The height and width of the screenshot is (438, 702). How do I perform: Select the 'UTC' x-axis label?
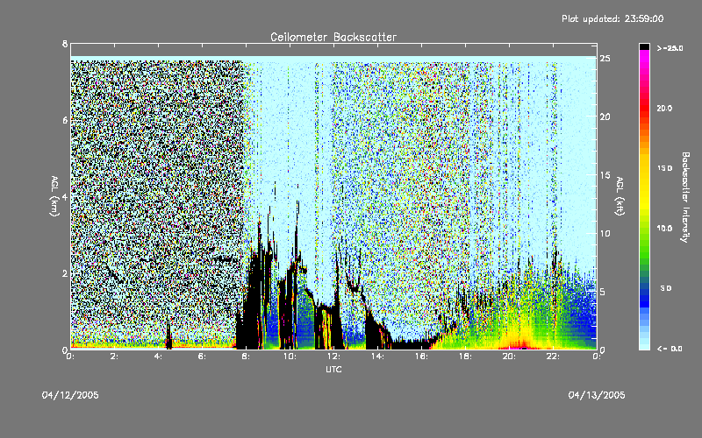tap(333, 369)
